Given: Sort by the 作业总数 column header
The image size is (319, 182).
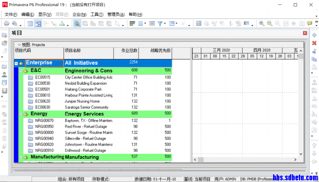Looking at the screenshot, I should click(126, 53).
